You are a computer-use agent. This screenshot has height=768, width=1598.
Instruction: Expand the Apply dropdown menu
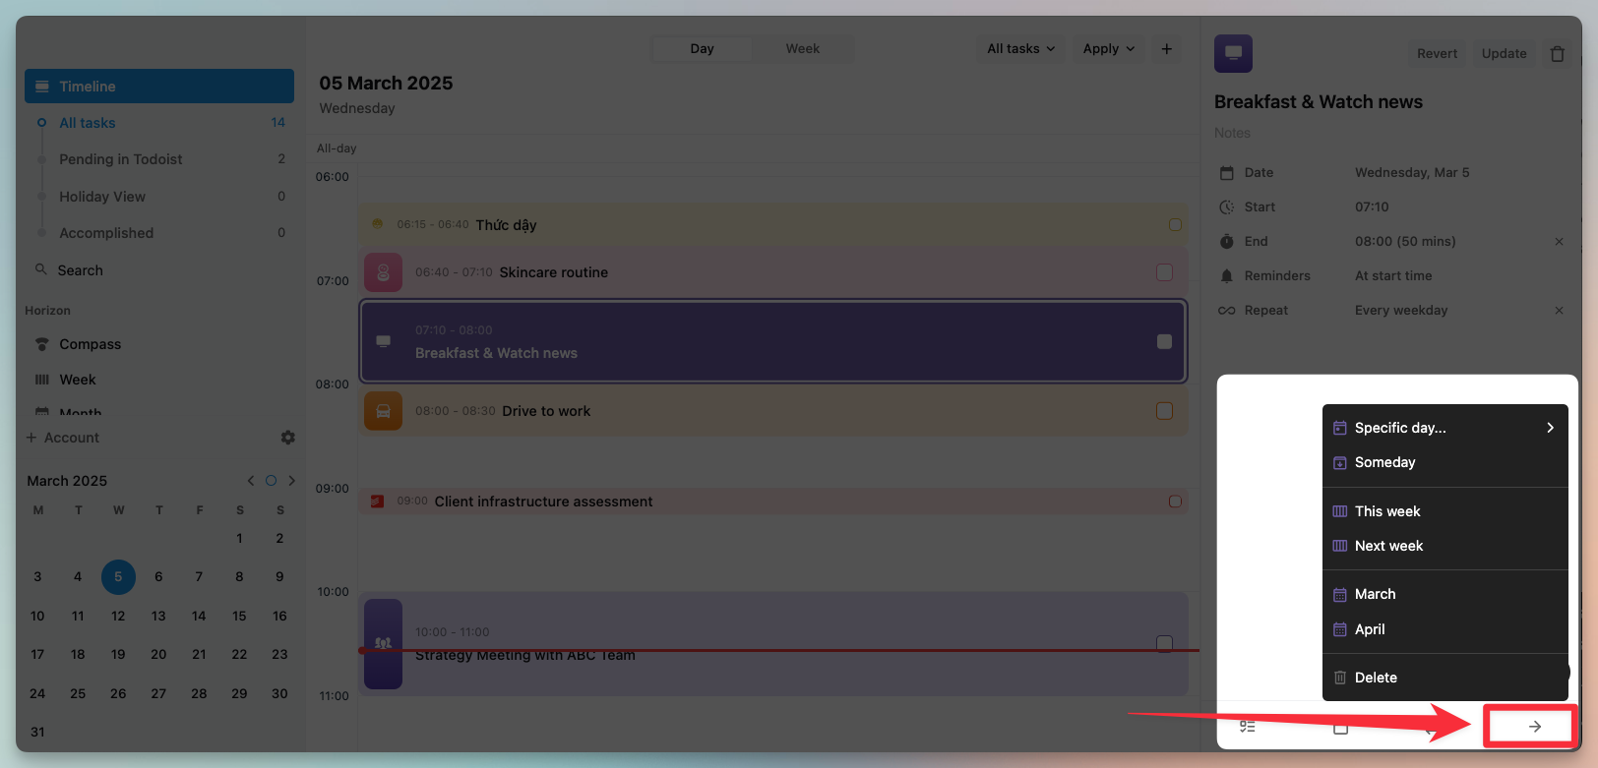click(x=1108, y=49)
